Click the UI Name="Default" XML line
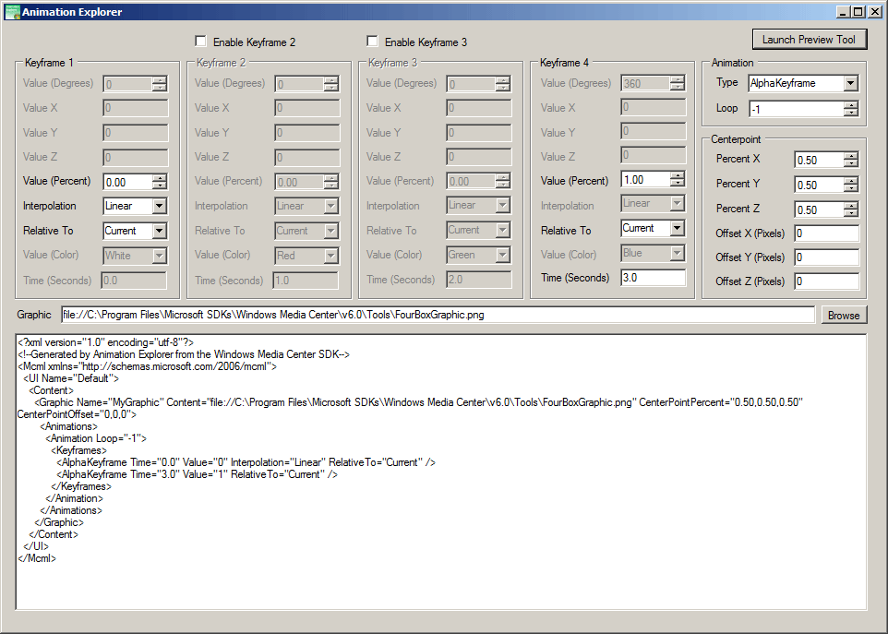888x634 pixels. (71, 378)
